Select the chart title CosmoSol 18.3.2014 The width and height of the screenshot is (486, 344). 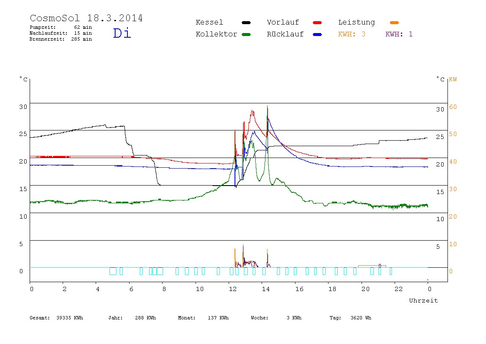click(86, 18)
